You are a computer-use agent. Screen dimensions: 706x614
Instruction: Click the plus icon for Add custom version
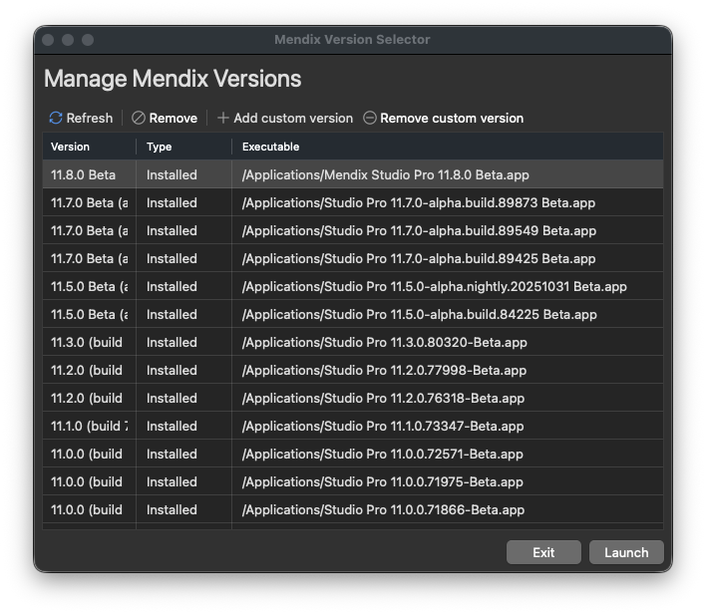click(223, 118)
